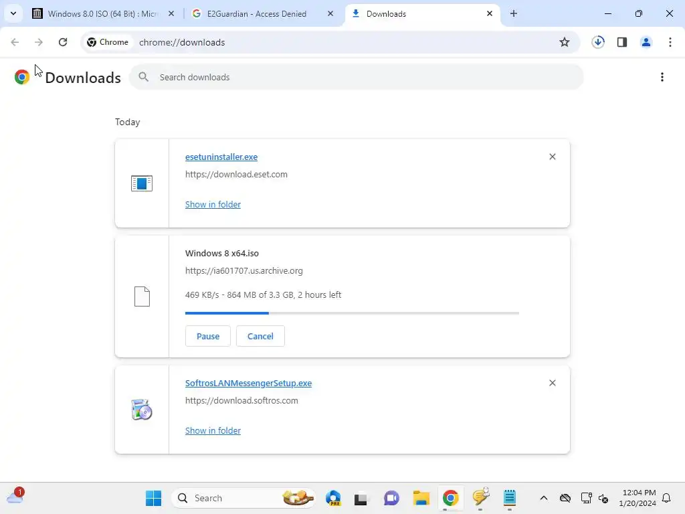The image size is (685, 514).
Task: Open the Notepad taskbar icon
Action: pos(509,498)
